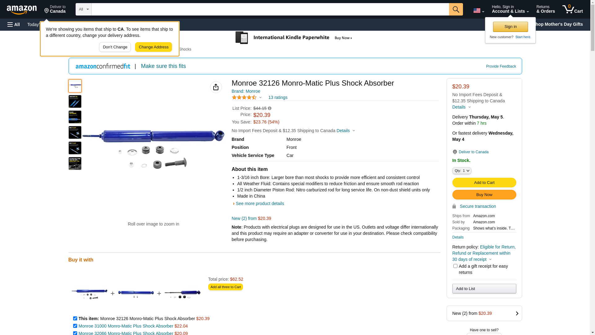595x335 pixels.
Task: Click the Deliver to Canada location icon
Action: (x=455, y=152)
